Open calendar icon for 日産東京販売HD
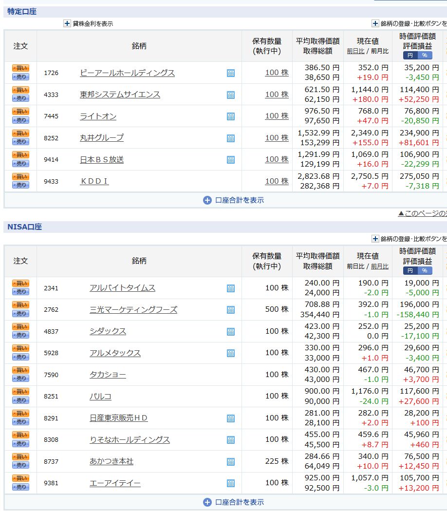The width and height of the screenshot is (447, 512). [231, 418]
